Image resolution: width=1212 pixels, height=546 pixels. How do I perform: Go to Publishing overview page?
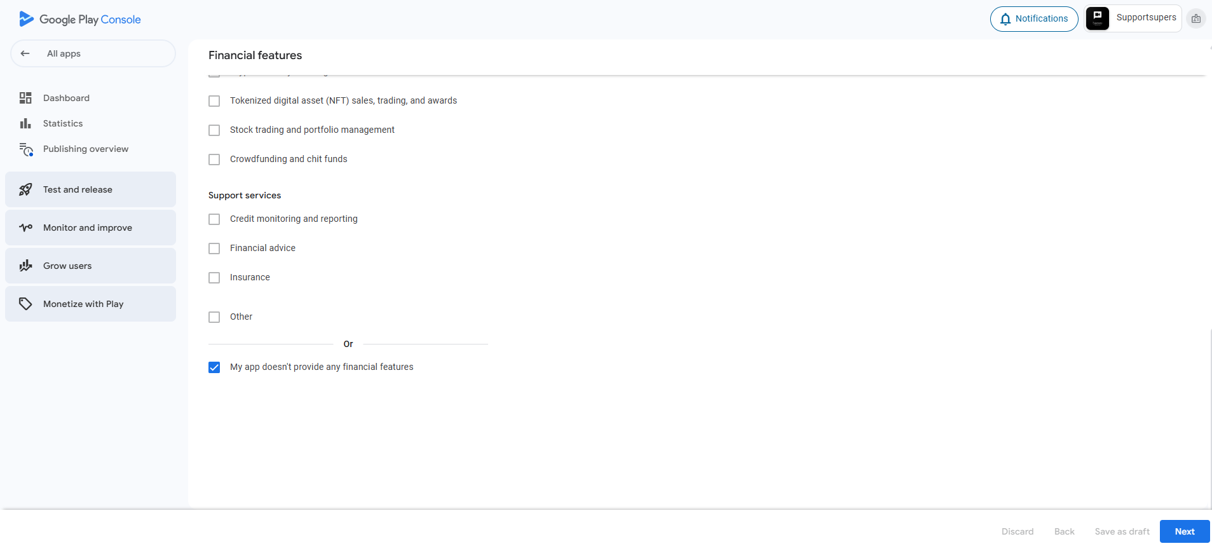tap(86, 149)
